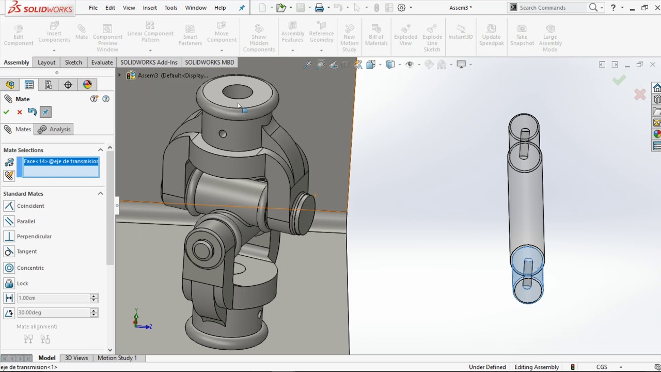The width and height of the screenshot is (661, 372).
Task: Click the Zoom to Area view icon
Action: point(321,65)
